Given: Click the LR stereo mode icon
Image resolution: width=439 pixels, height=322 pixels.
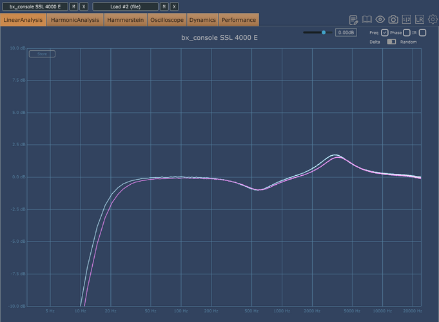Looking at the screenshot, I should pyautogui.click(x=420, y=19).
